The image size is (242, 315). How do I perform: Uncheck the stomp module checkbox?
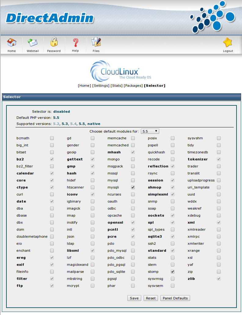coord(173,272)
